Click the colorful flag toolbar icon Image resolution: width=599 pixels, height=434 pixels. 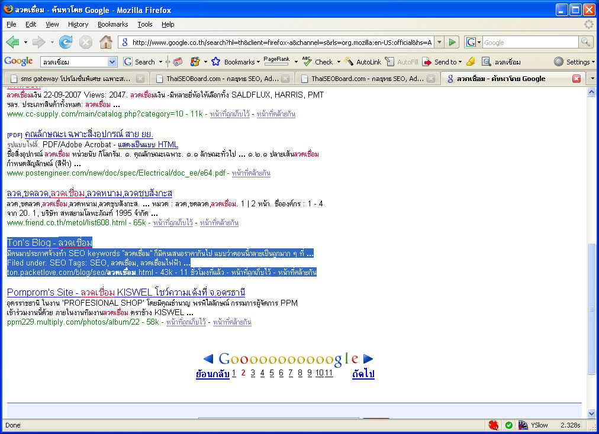195,62
